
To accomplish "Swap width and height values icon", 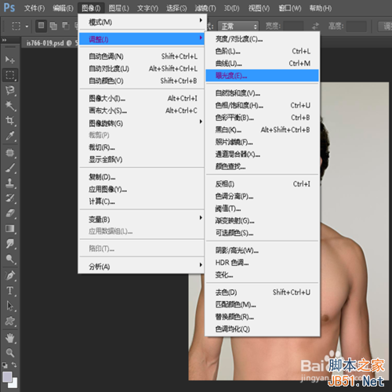I will (x=316, y=26).
